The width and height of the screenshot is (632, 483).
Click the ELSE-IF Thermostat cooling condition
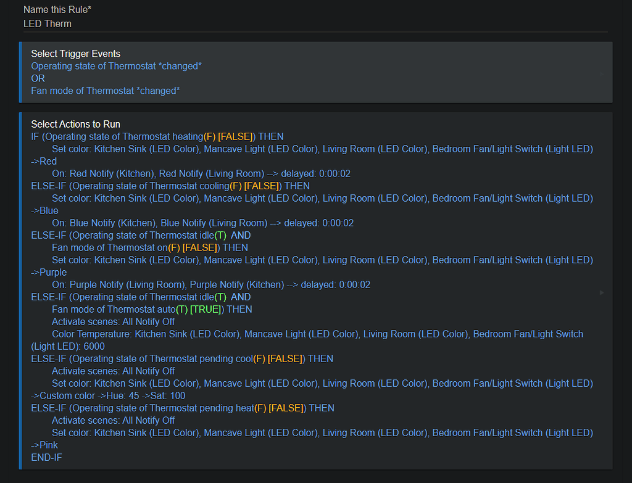coord(170,186)
